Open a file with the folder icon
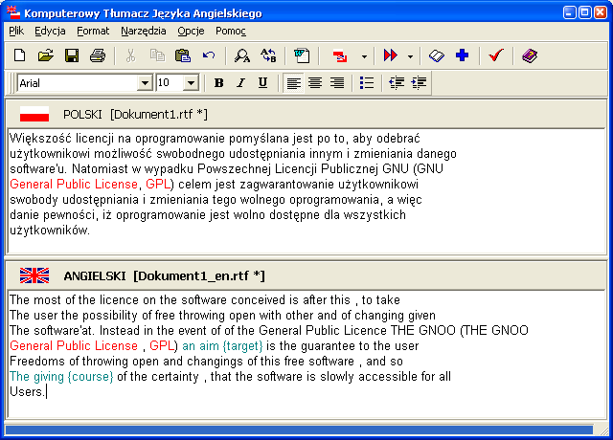The width and height of the screenshot is (613, 440). coord(46,55)
